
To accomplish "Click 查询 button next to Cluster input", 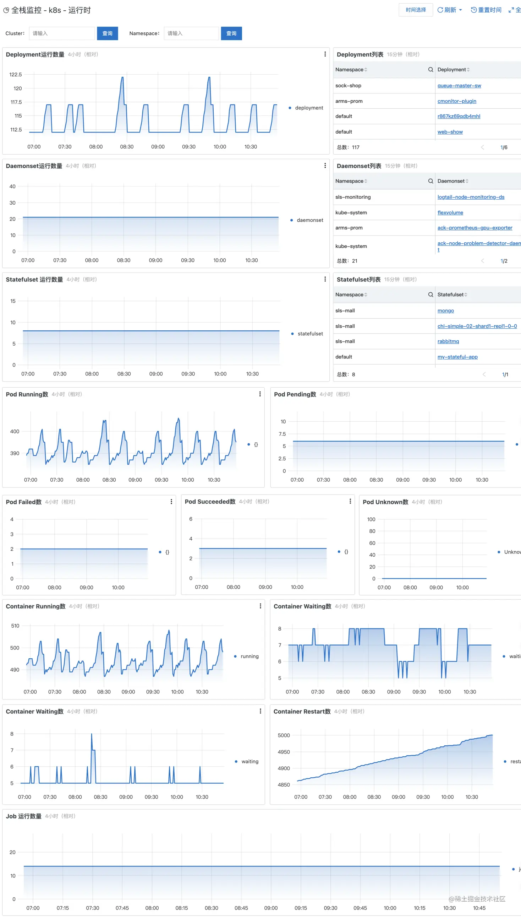I will pyautogui.click(x=107, y=33).
